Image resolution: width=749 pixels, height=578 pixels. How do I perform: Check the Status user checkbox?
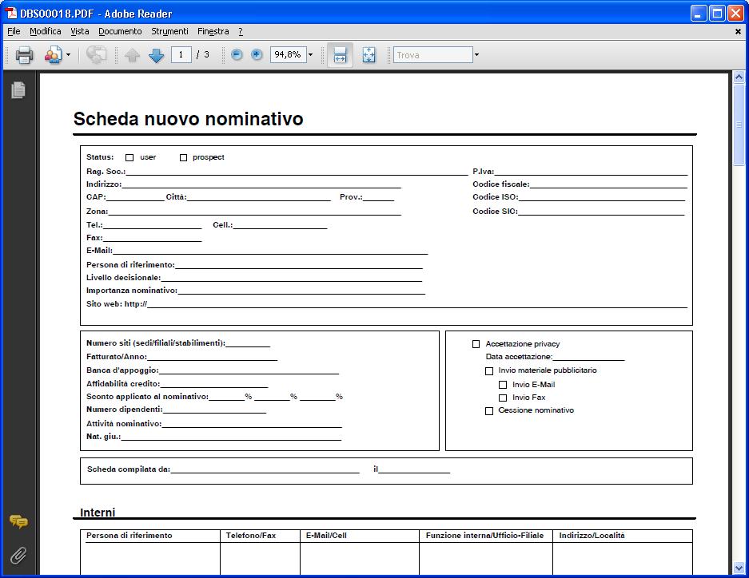tap(129, 157)
